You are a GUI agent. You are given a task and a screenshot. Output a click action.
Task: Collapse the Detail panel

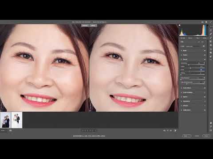click(x=181, y=59)
